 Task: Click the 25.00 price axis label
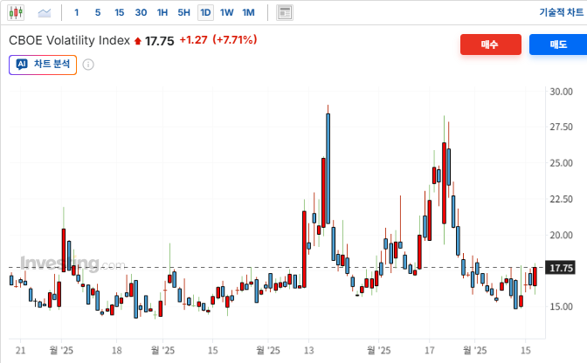[x=561, y=163]
